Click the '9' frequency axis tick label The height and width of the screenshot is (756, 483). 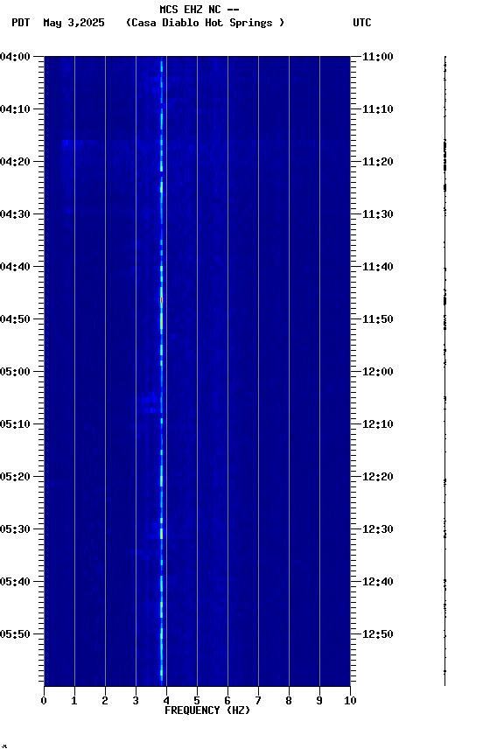(x=319, y=701)
